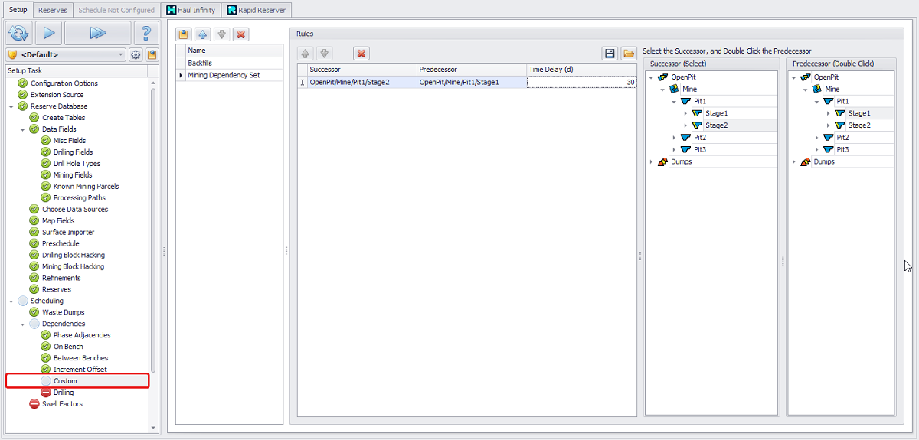Open rules file with the folder icon

pyautogui.click(x=629, y=54)
